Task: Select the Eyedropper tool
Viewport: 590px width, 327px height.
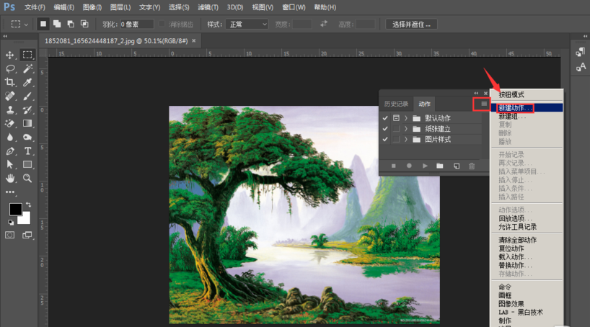Action: [27, 82]
